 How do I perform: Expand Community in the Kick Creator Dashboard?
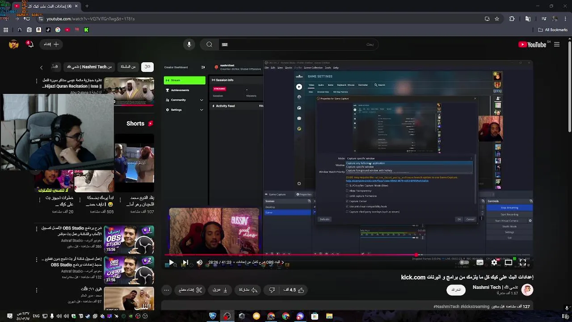(x=185, y=100)
